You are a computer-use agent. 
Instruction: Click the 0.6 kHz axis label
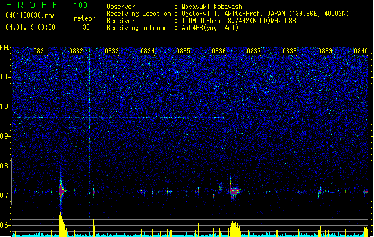click(x=5, y=225)
